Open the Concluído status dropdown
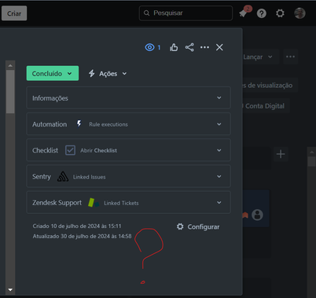Screen dimensions: 316x298 point(53,73)
